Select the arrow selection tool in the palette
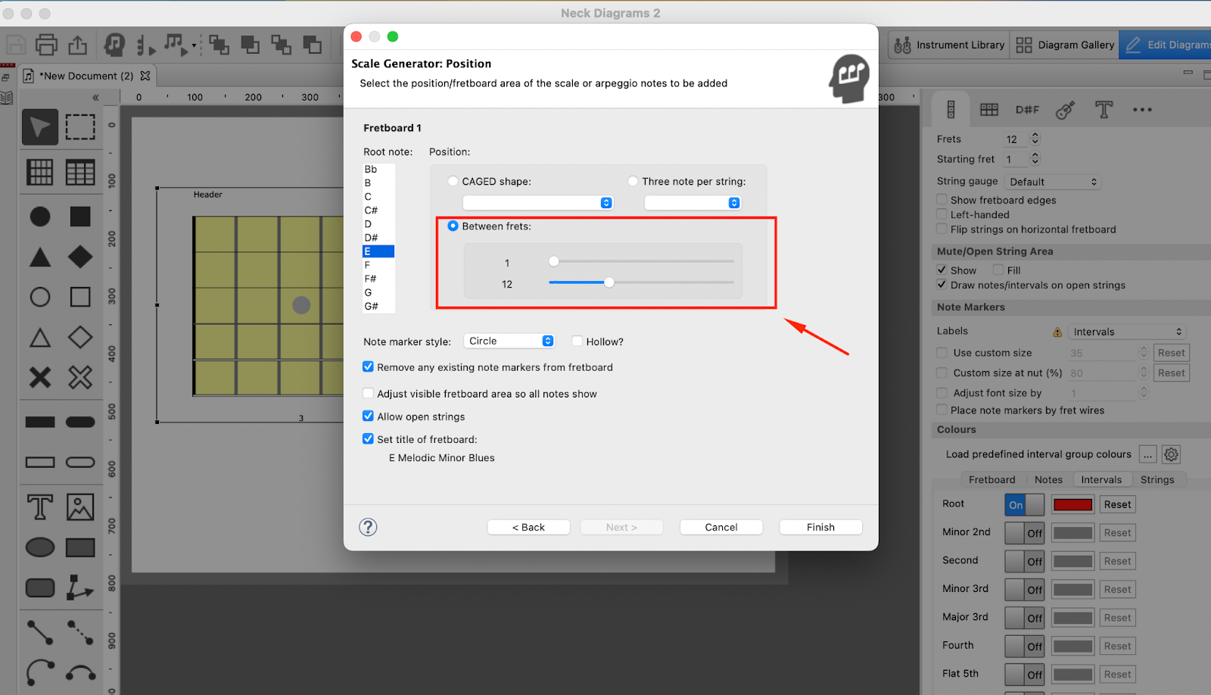 (x=40, y=127)
